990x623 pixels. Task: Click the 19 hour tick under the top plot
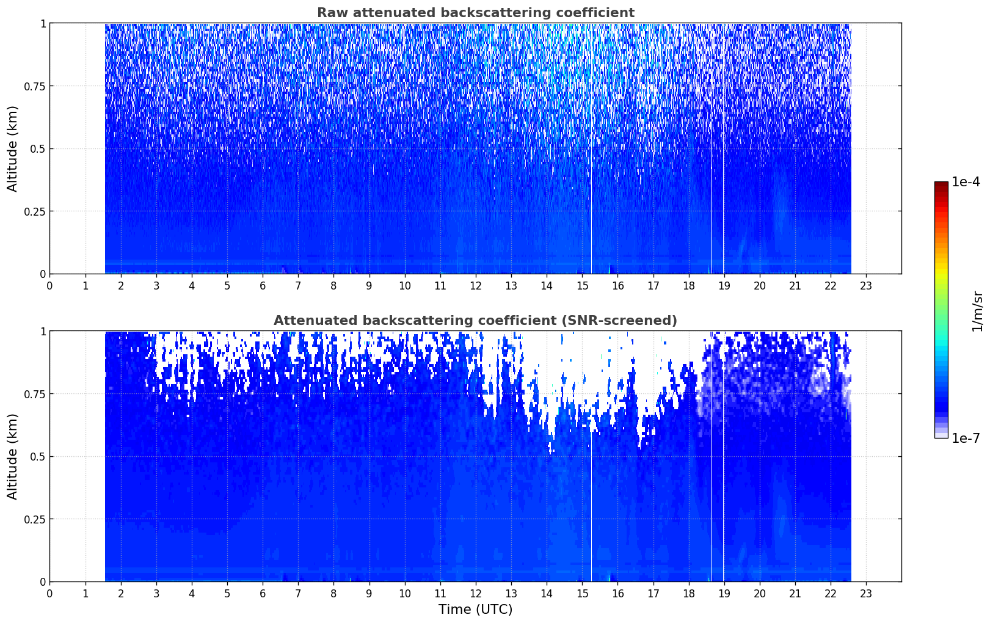click(x=724, y=286)
